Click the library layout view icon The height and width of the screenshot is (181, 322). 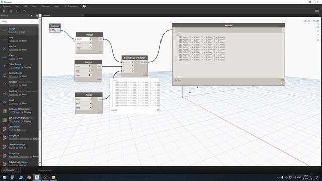pos(37,16)
